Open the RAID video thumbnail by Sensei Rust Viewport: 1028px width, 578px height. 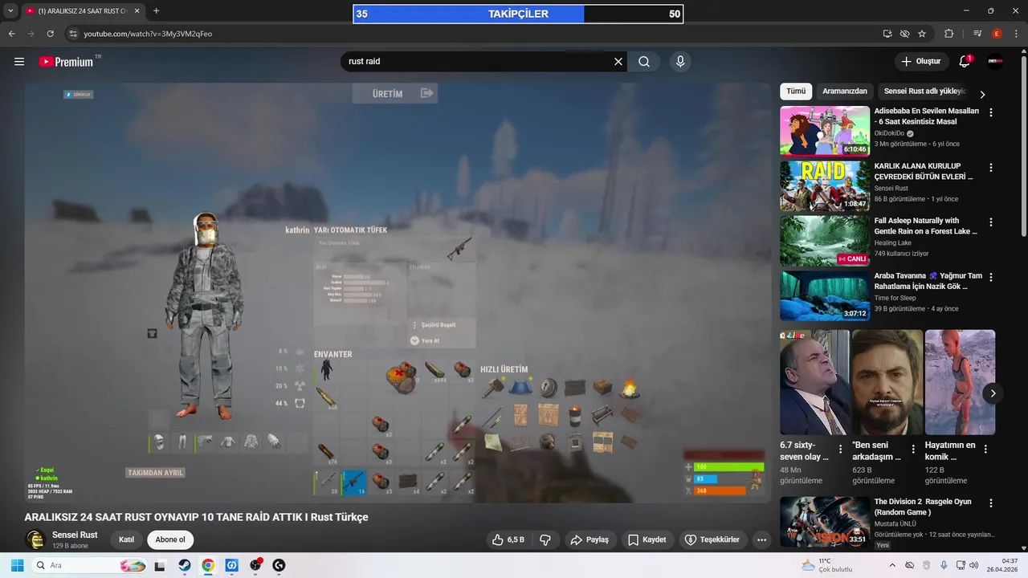click(x=825, y=185)
